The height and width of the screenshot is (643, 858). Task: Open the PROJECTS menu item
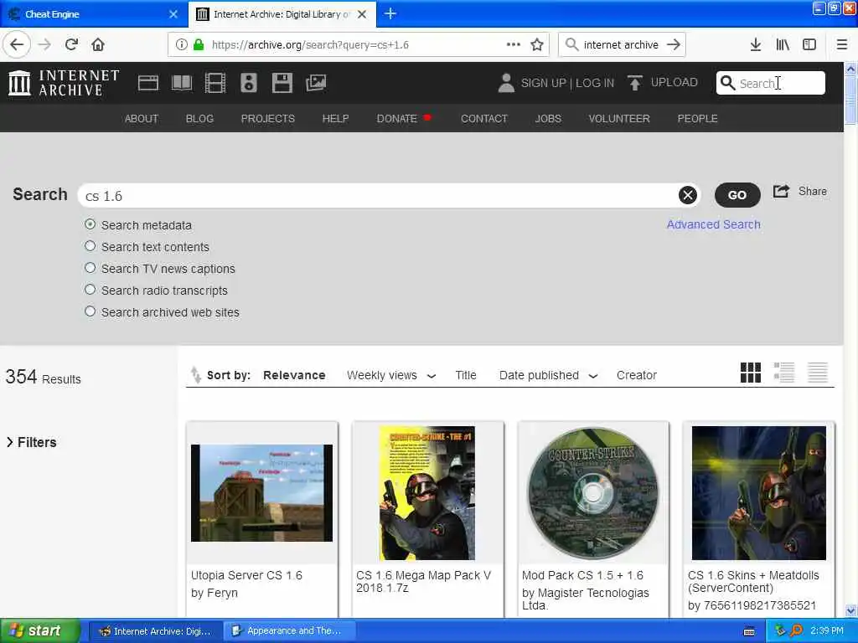tap(267, 119)
